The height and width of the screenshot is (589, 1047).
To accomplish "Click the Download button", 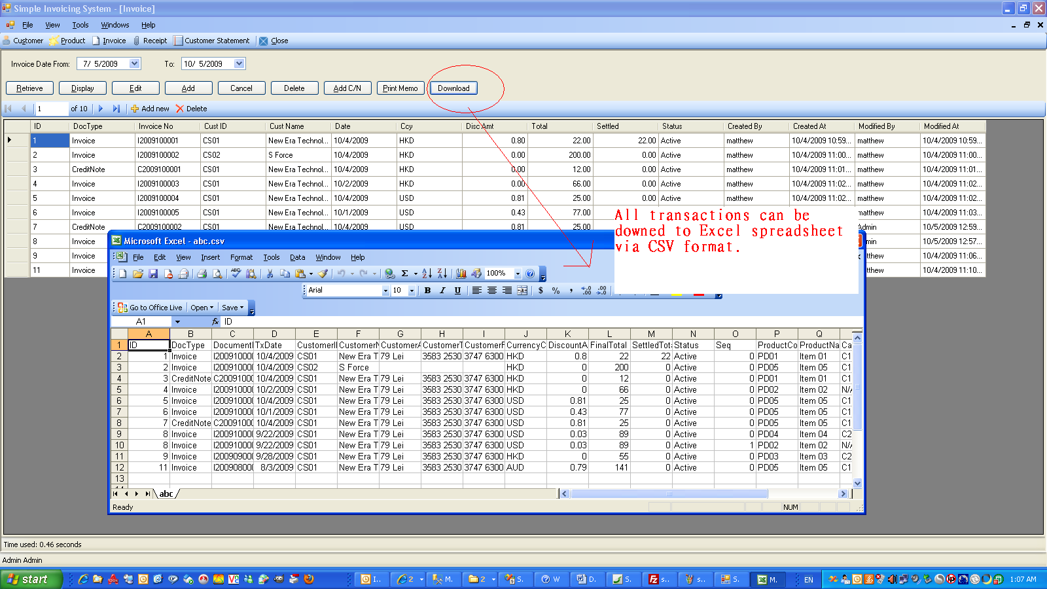I will coord(453,88).
